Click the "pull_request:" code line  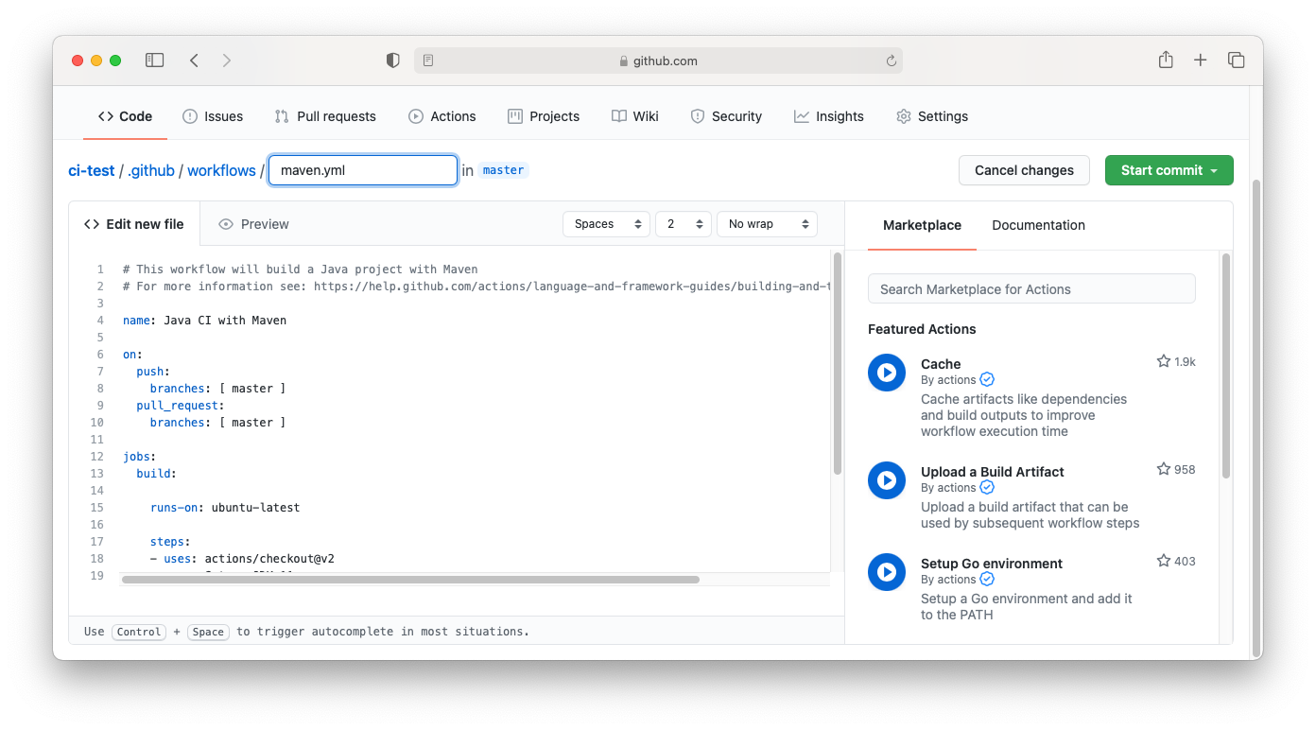point(181,406)
